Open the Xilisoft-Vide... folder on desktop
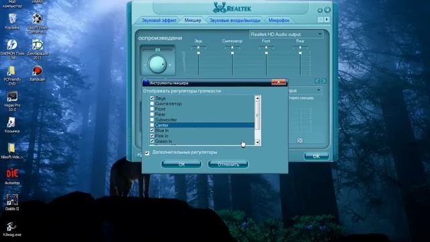This screenshot has height=242, width=430. pyautogui.click(x=11, y=151)
